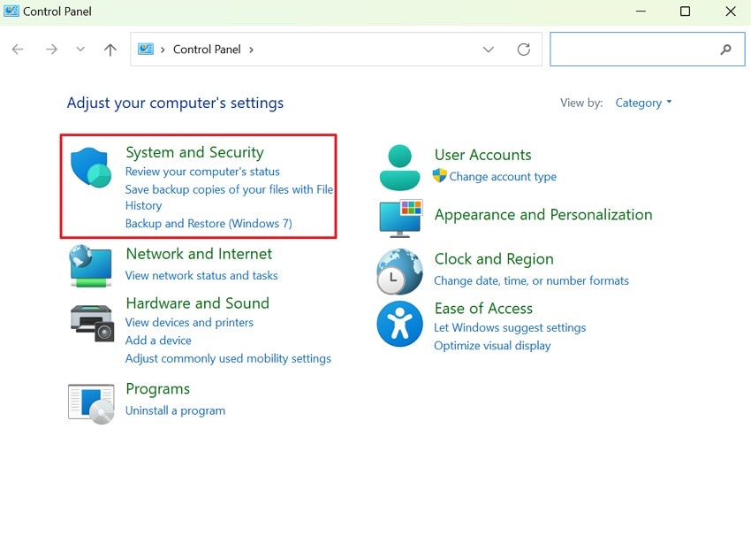Image resolution: width=751 pixels, height=559 pixels.
Task: Open the Ease of Access icon
Action: click(x=399, y=324)
